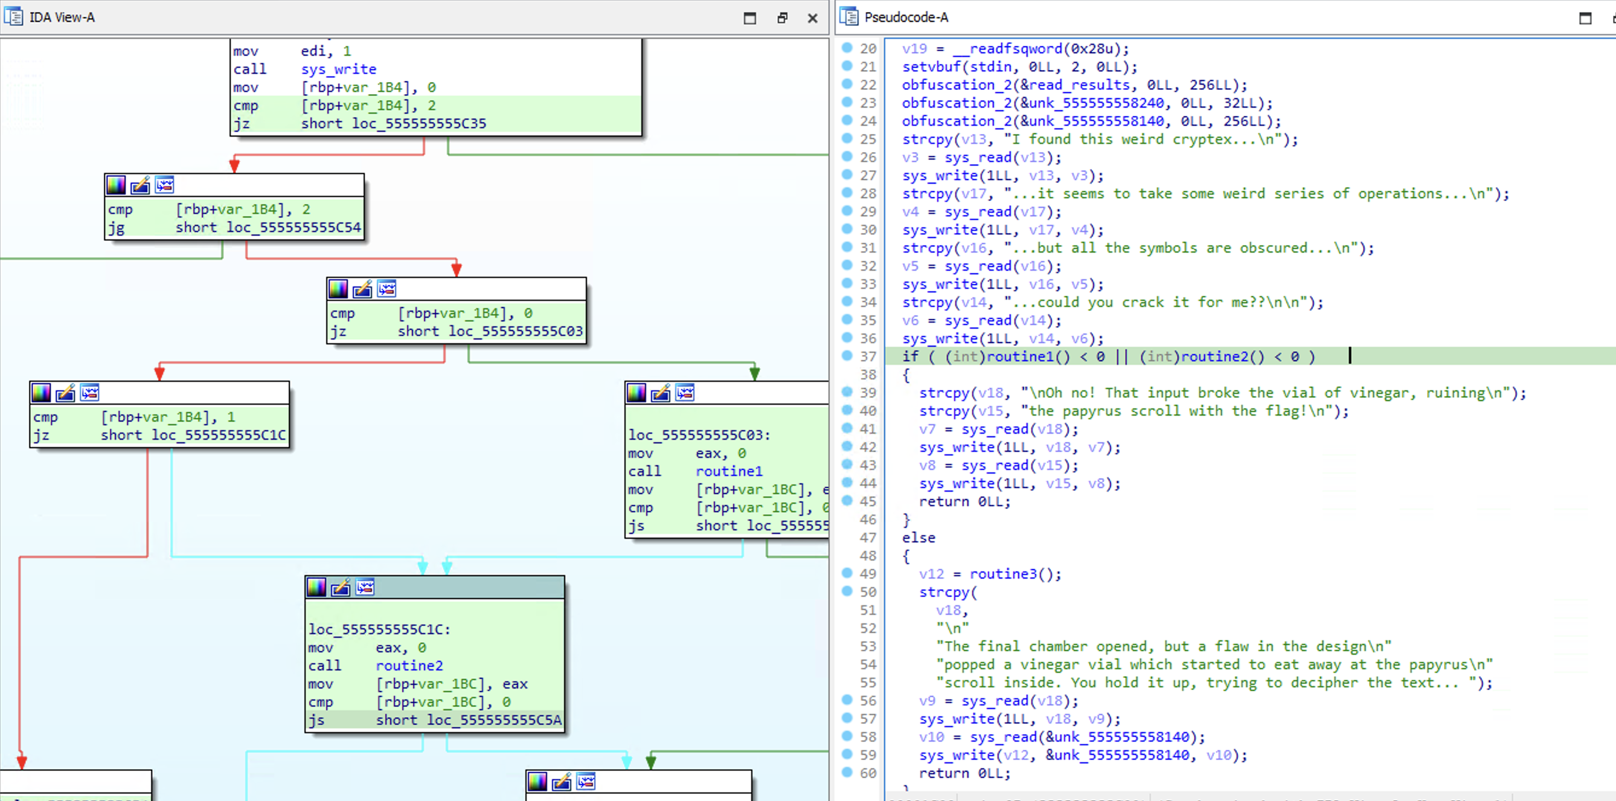Screen dimensions: 1616x801
Task: Set color icon on loc_555555555C1C routine2 node
Action: pyautogui.click(x=316, y=588)
